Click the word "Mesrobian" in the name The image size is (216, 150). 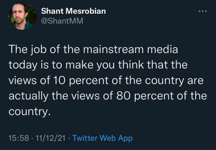[86, 11]
